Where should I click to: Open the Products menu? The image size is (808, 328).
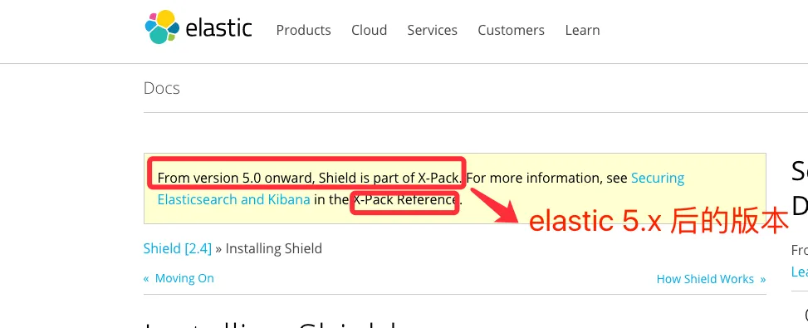303,31
